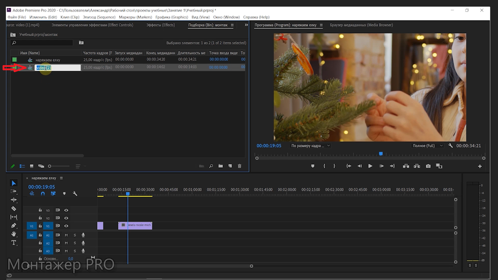
Task: Switch bin to freeform view
Action: [x=41, y=166]
